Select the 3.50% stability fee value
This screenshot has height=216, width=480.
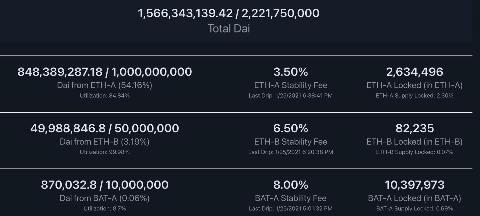point(290,72)
